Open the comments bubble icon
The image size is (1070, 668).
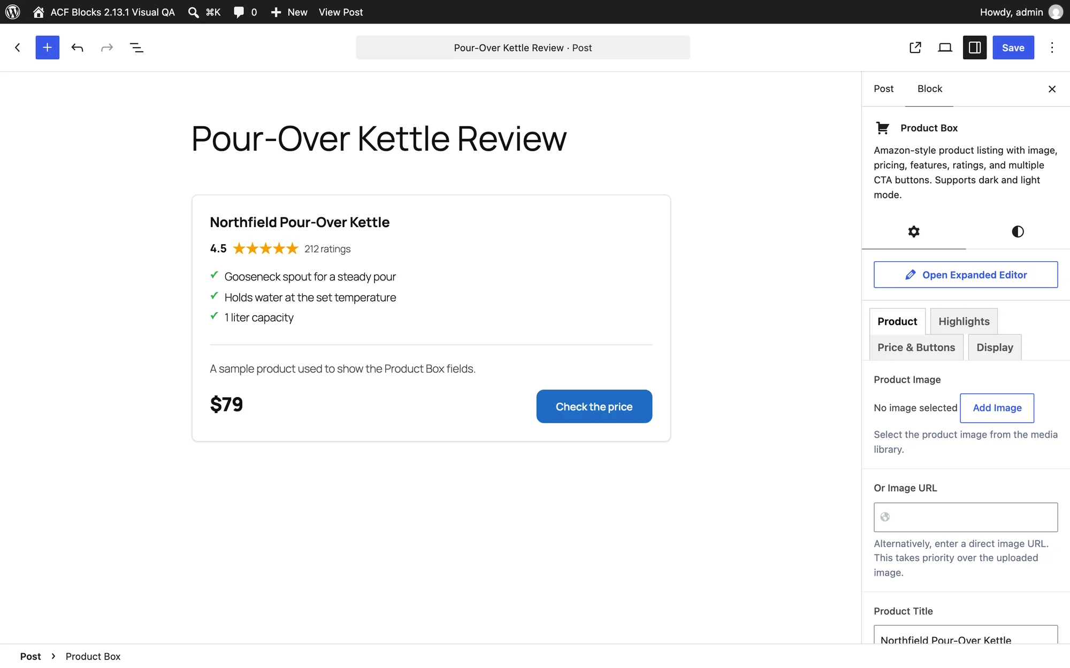pyautogui.click(x=239, y=12)
